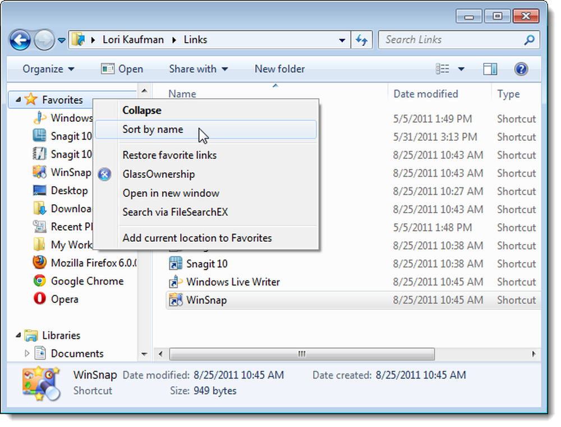Click the search magnifier icon

click(x=529, y=40)
